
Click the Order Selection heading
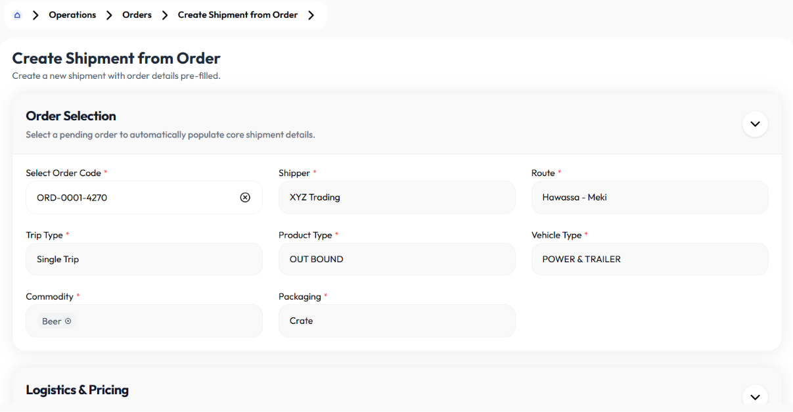pos(71,116)
